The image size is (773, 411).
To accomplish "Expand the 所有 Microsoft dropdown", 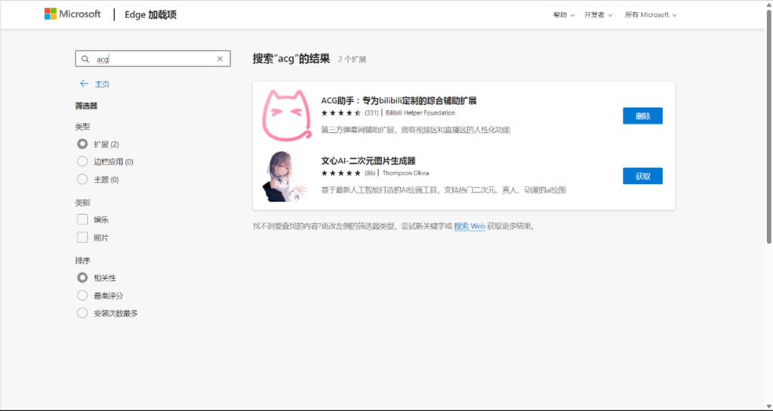I will coord(651,15).
